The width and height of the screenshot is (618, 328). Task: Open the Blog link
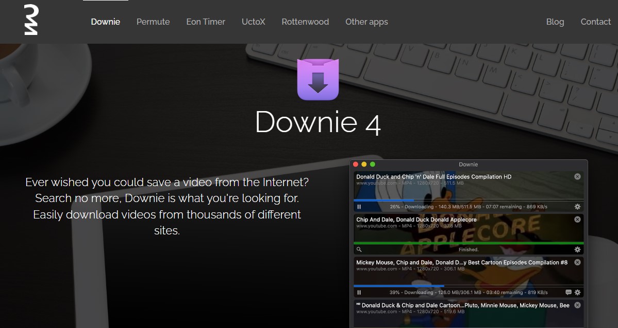[555, 22]
